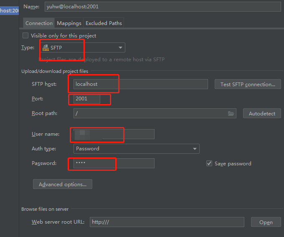
Task: Click Test SFTP connection button
Action: 248,84
